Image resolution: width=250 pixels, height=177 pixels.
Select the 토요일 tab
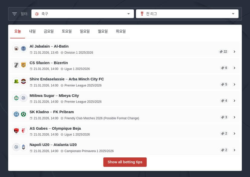click(x=67, y=31)
